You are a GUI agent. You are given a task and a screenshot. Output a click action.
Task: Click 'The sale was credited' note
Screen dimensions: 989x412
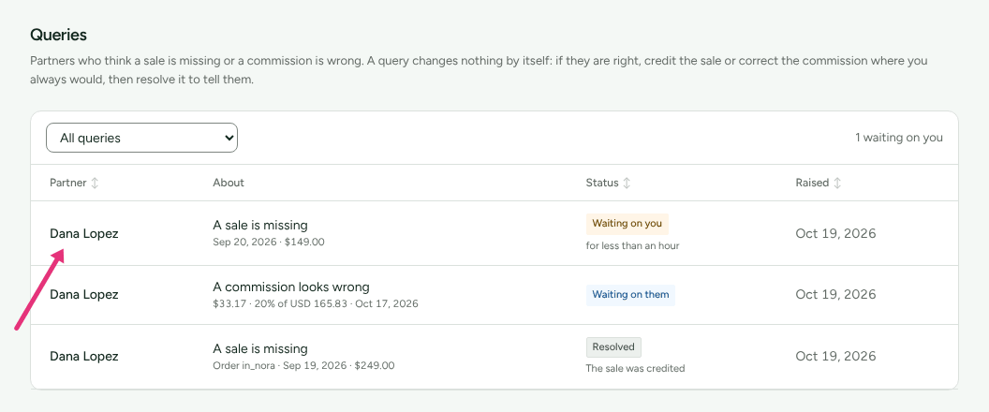tap(635, 369)
